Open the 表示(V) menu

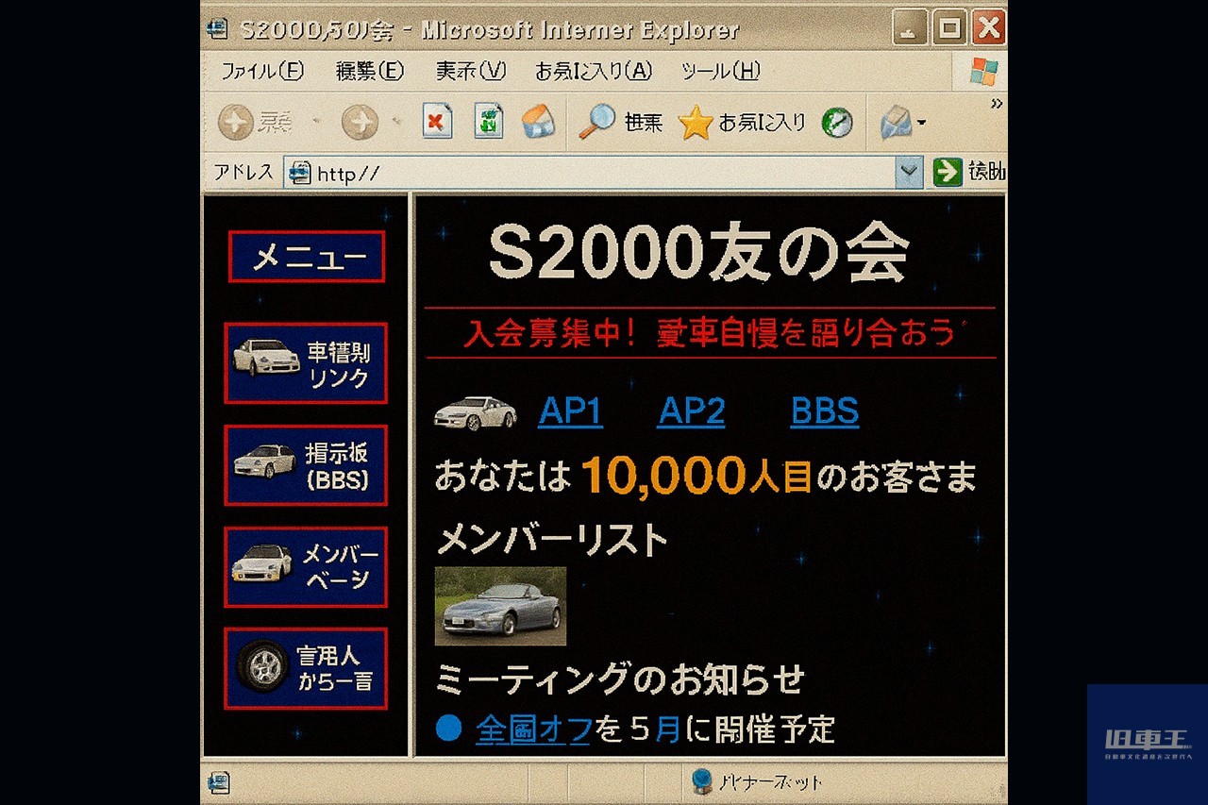click(471, 71)
